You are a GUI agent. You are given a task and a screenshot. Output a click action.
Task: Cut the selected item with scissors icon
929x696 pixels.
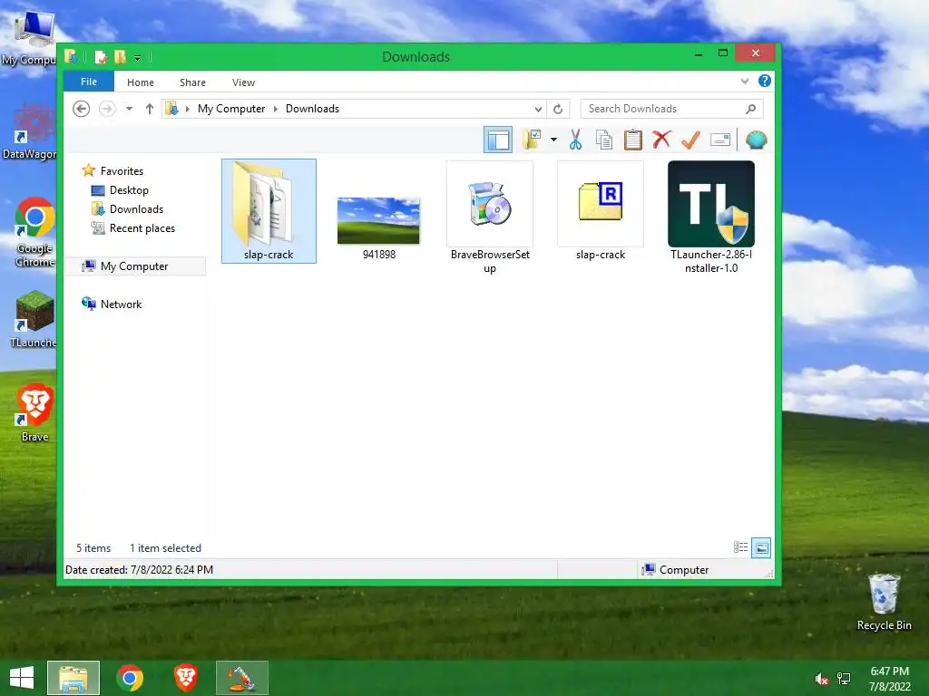click(575, 140)
